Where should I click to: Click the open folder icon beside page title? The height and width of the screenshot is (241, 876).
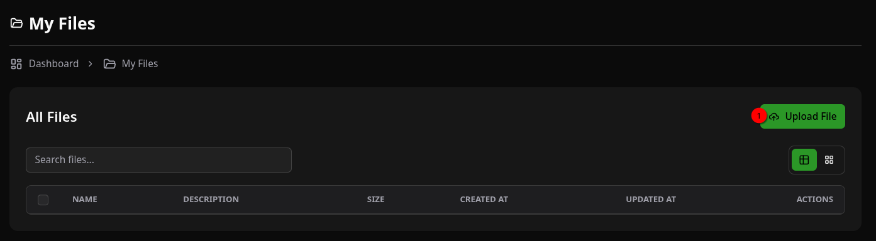(x=16, y=24)
